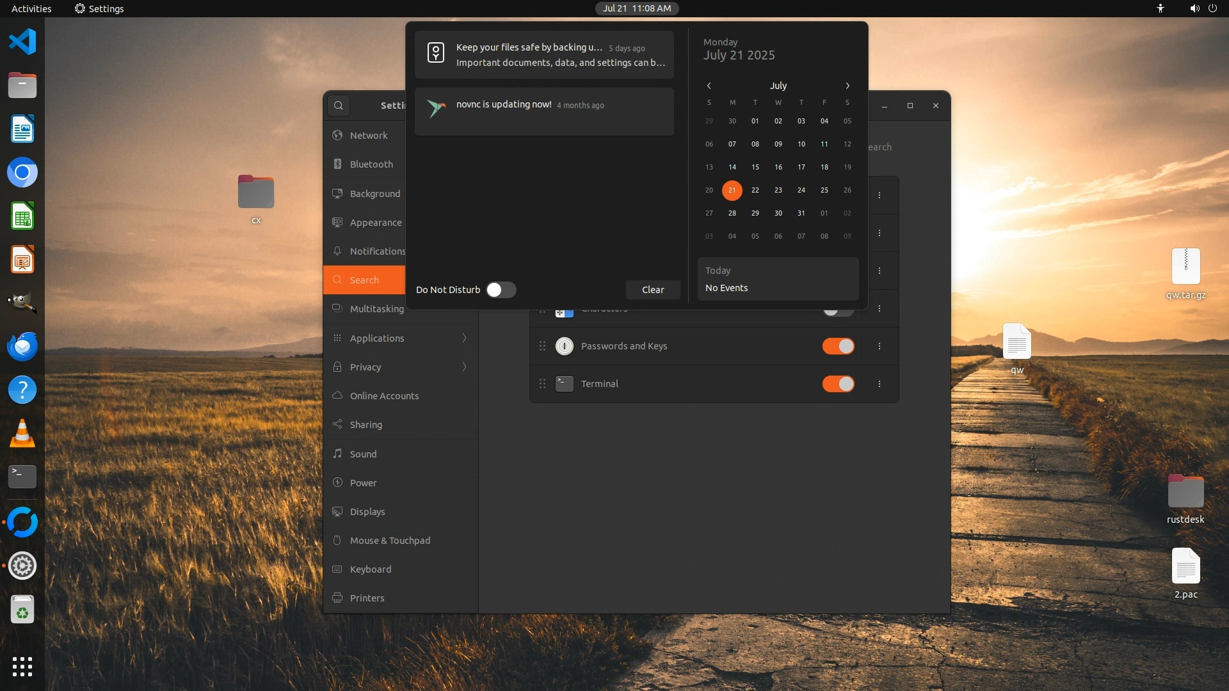Click the Settings search magnifier icon
Viewport: 1229px width, 691px height.
pos(339,106)
